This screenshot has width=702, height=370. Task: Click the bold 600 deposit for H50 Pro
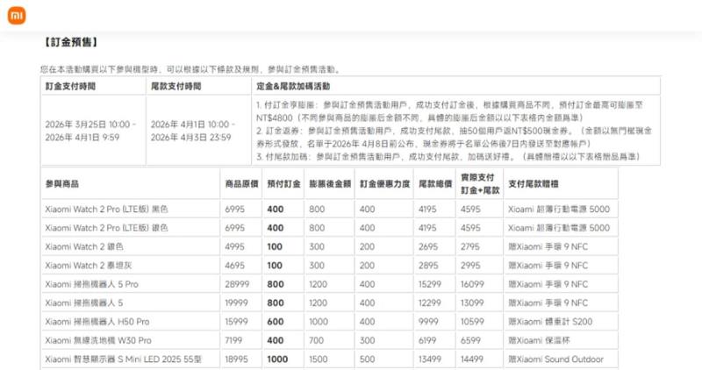tap(276, 322)
